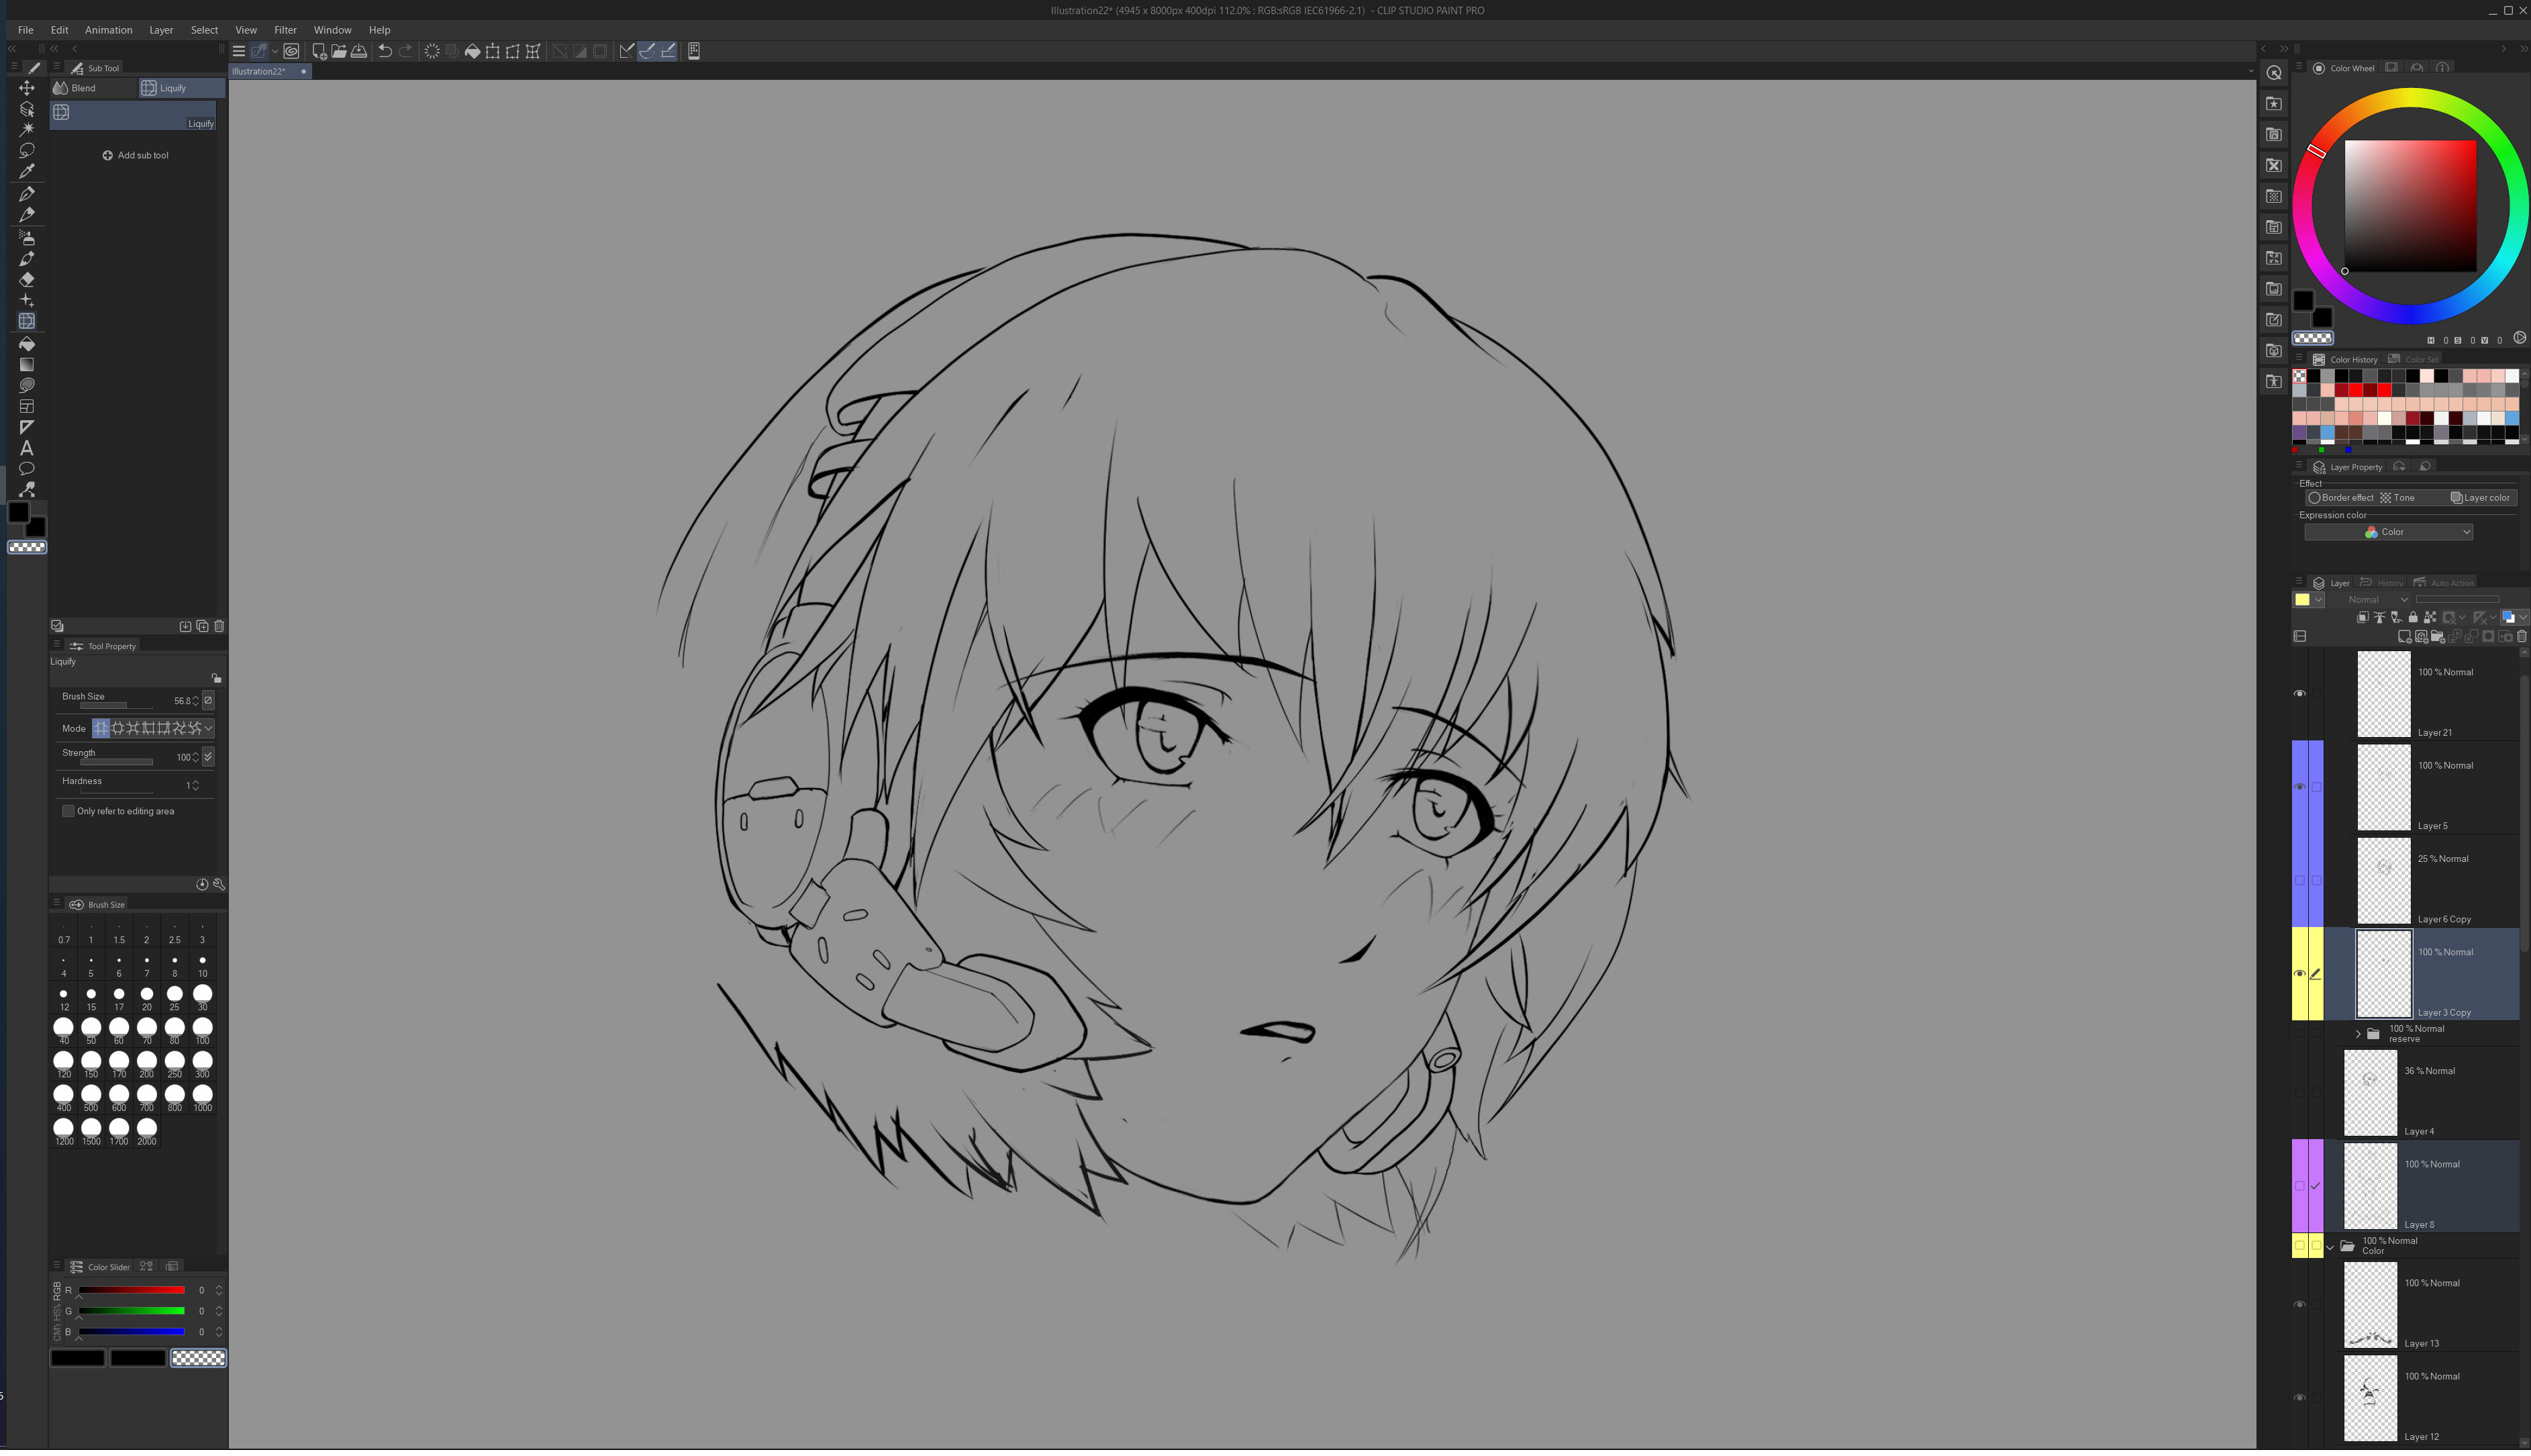Open the Expression color dropdown
This screenshot has height=1456, width=2531.
pos(2388,532)
